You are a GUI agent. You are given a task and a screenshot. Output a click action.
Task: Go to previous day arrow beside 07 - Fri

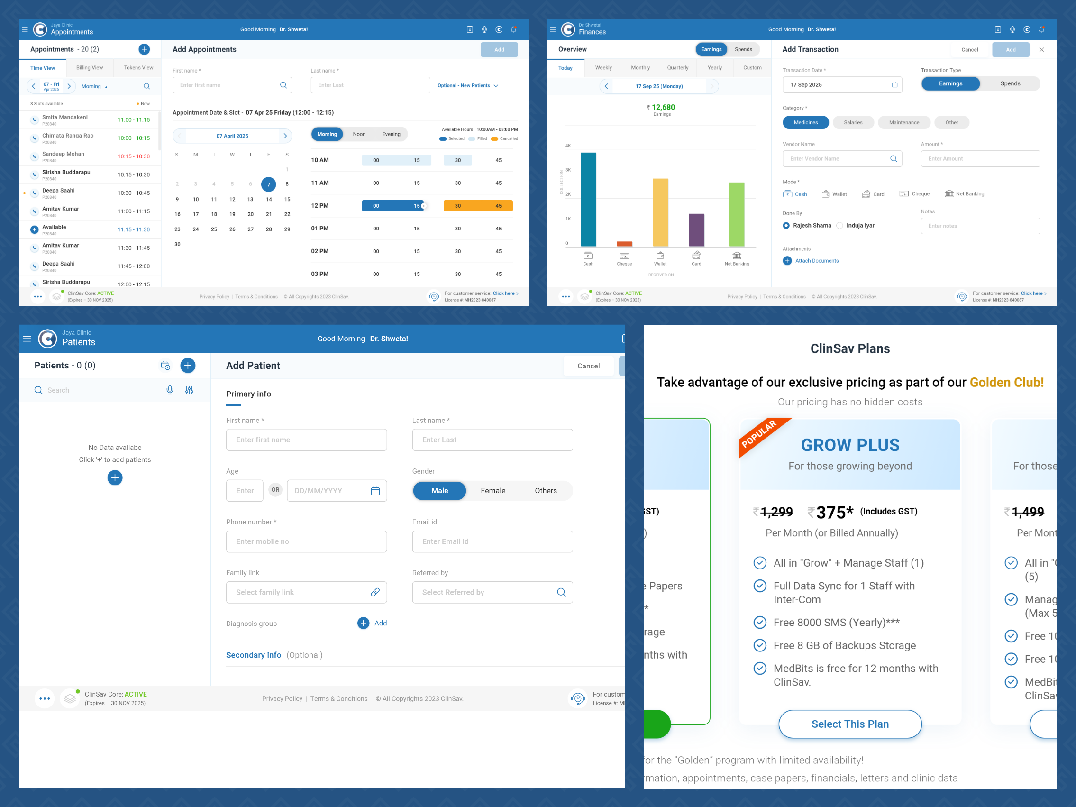click(34, 86)
